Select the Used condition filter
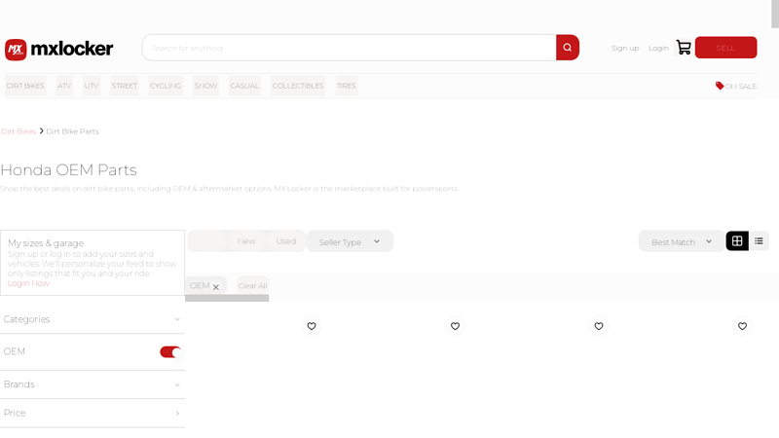The height and width of the screenshot is (438, 779). click(x=285, y=241)
